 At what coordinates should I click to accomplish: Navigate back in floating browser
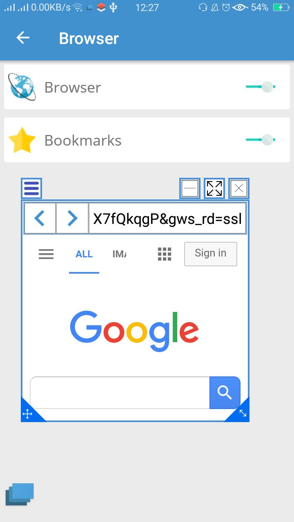pos(40,218)
